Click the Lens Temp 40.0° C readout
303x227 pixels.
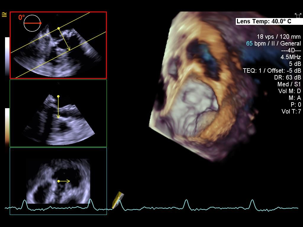tap(264, 21)
